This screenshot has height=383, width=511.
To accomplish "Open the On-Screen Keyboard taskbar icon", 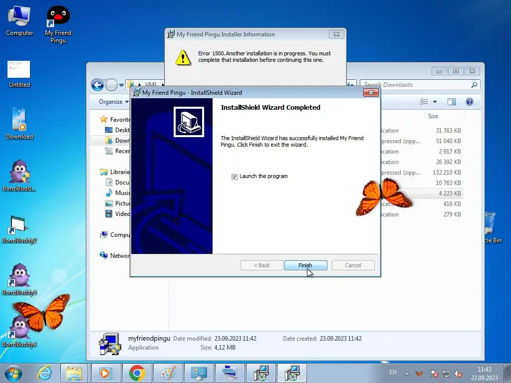I will coord(230,373).
